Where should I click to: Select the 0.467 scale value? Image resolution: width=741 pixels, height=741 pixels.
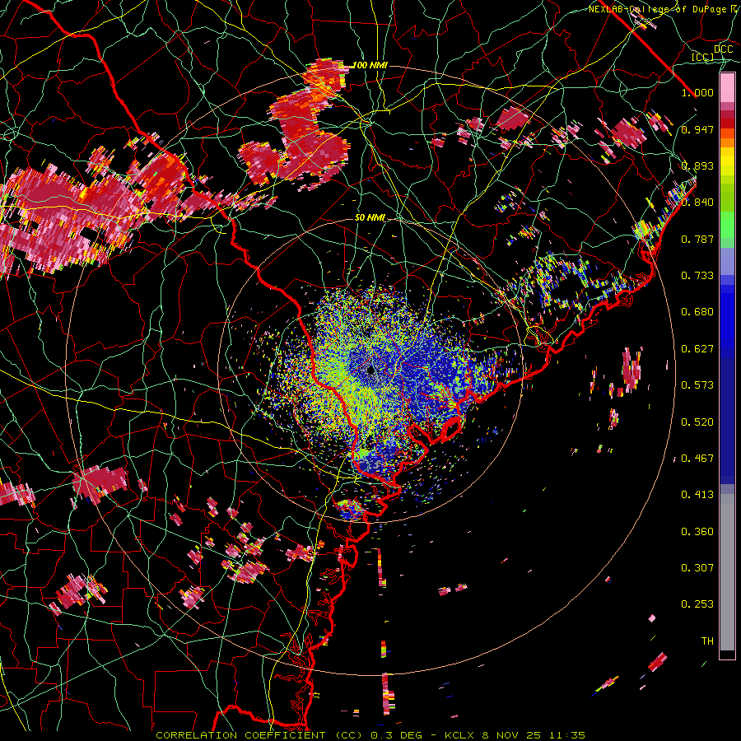point(697,459)
